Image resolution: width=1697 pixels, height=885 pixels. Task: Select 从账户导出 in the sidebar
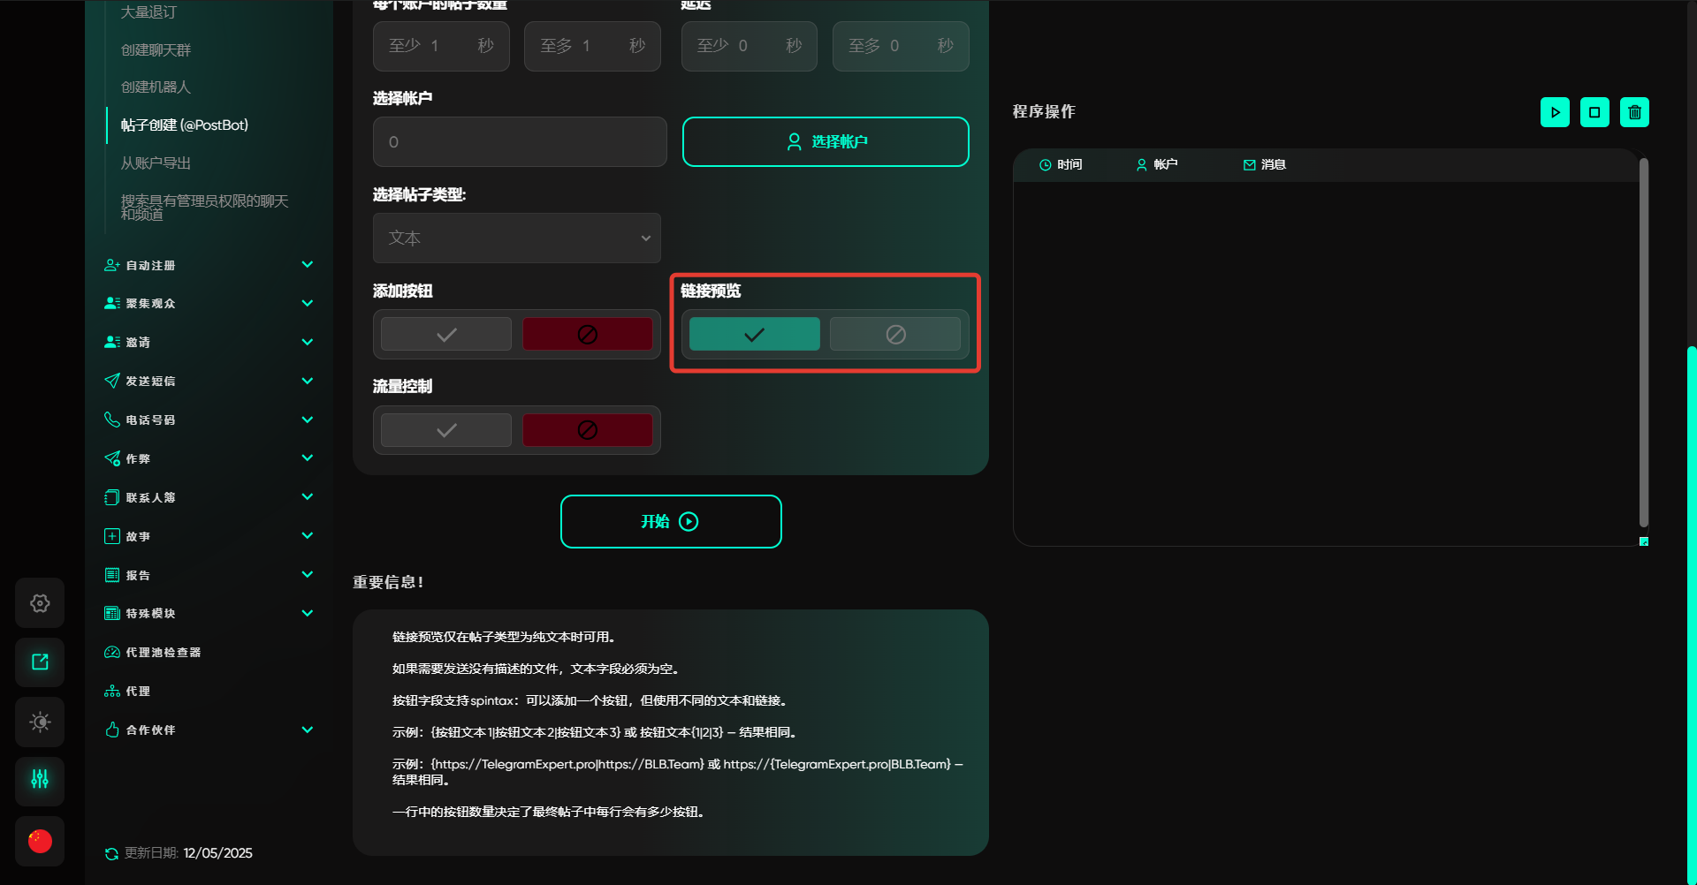(x=156, y=163)
